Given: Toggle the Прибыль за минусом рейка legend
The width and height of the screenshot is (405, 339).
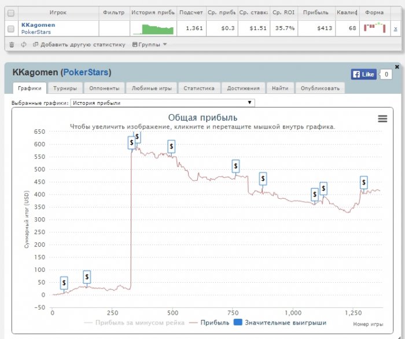Looking at the screenshot, I should (134, 323).
